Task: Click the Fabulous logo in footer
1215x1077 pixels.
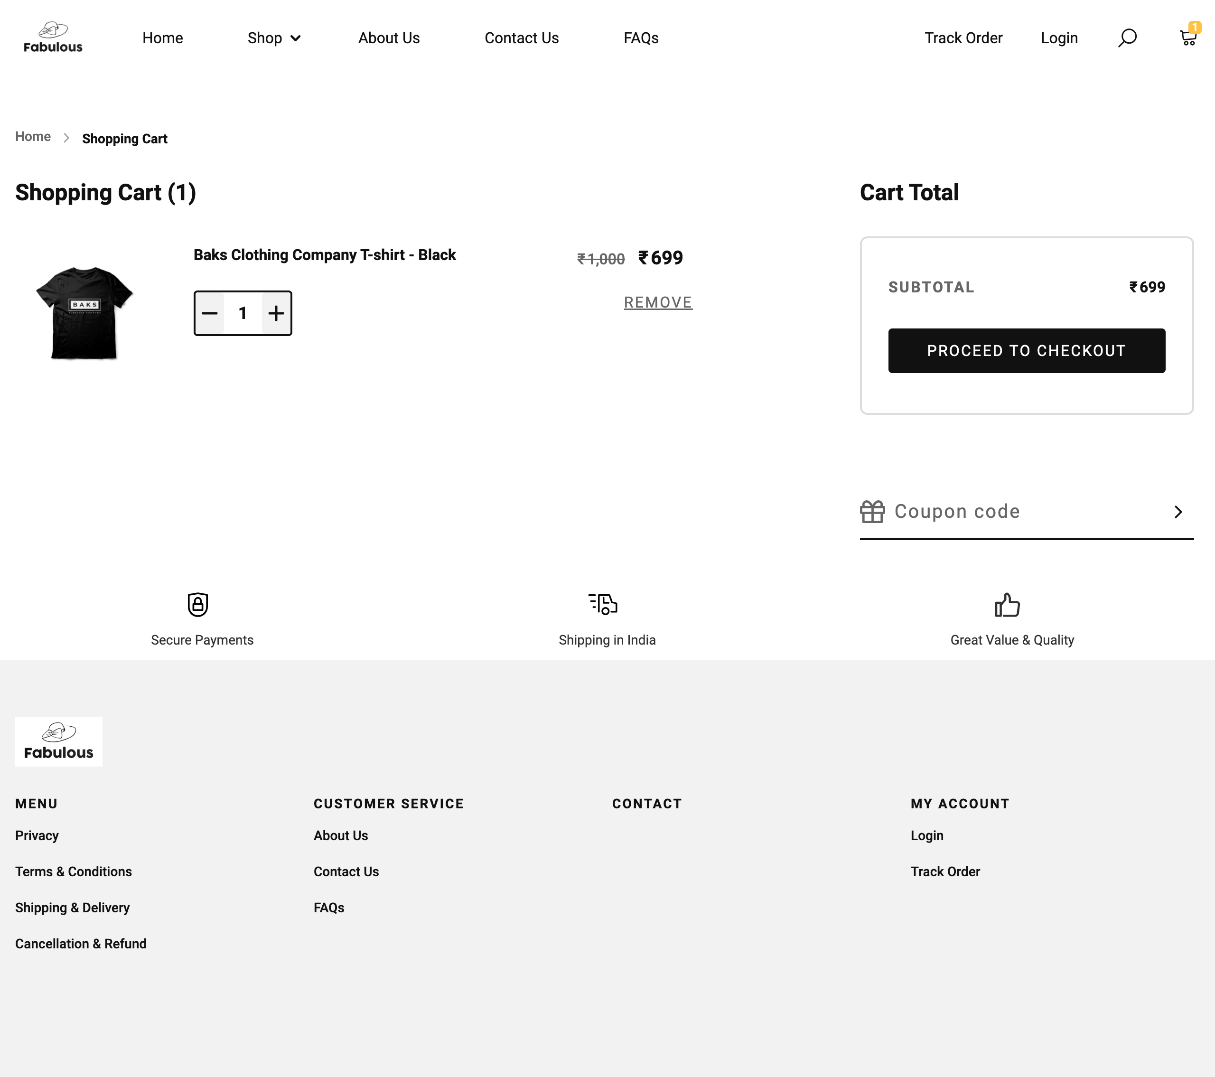Action: pos(58,741)
